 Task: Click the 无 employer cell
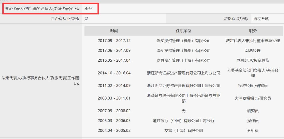pyautogui.click(x=184, y=111)
